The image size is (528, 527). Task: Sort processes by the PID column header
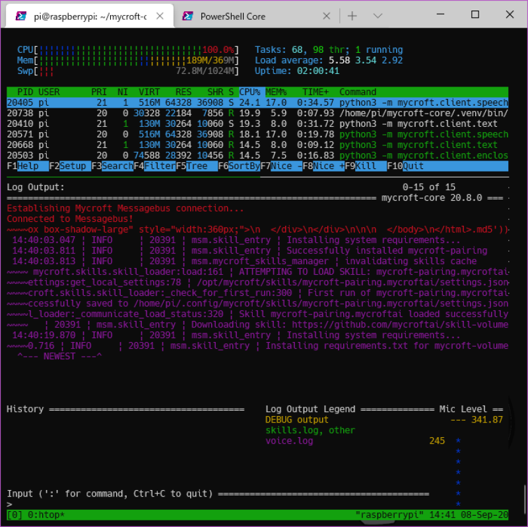coord(25,92)
